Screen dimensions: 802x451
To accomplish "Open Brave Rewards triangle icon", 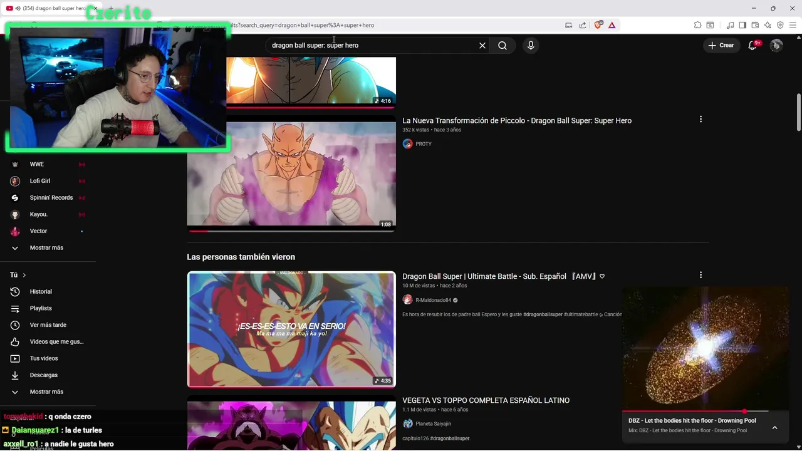I will tap(612, 25).
